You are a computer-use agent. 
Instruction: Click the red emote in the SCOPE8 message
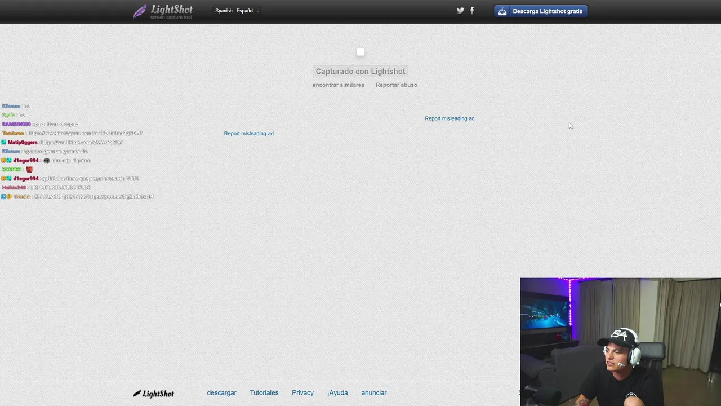click(29, 169)
